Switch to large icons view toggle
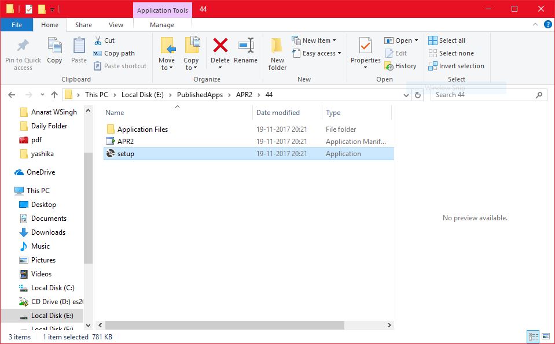The width and height of the screenshot is (555, 344). point(545,336)
